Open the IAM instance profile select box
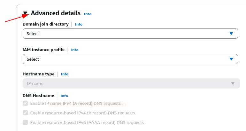Screen dimensions: 246x131 tap(128, 59)
